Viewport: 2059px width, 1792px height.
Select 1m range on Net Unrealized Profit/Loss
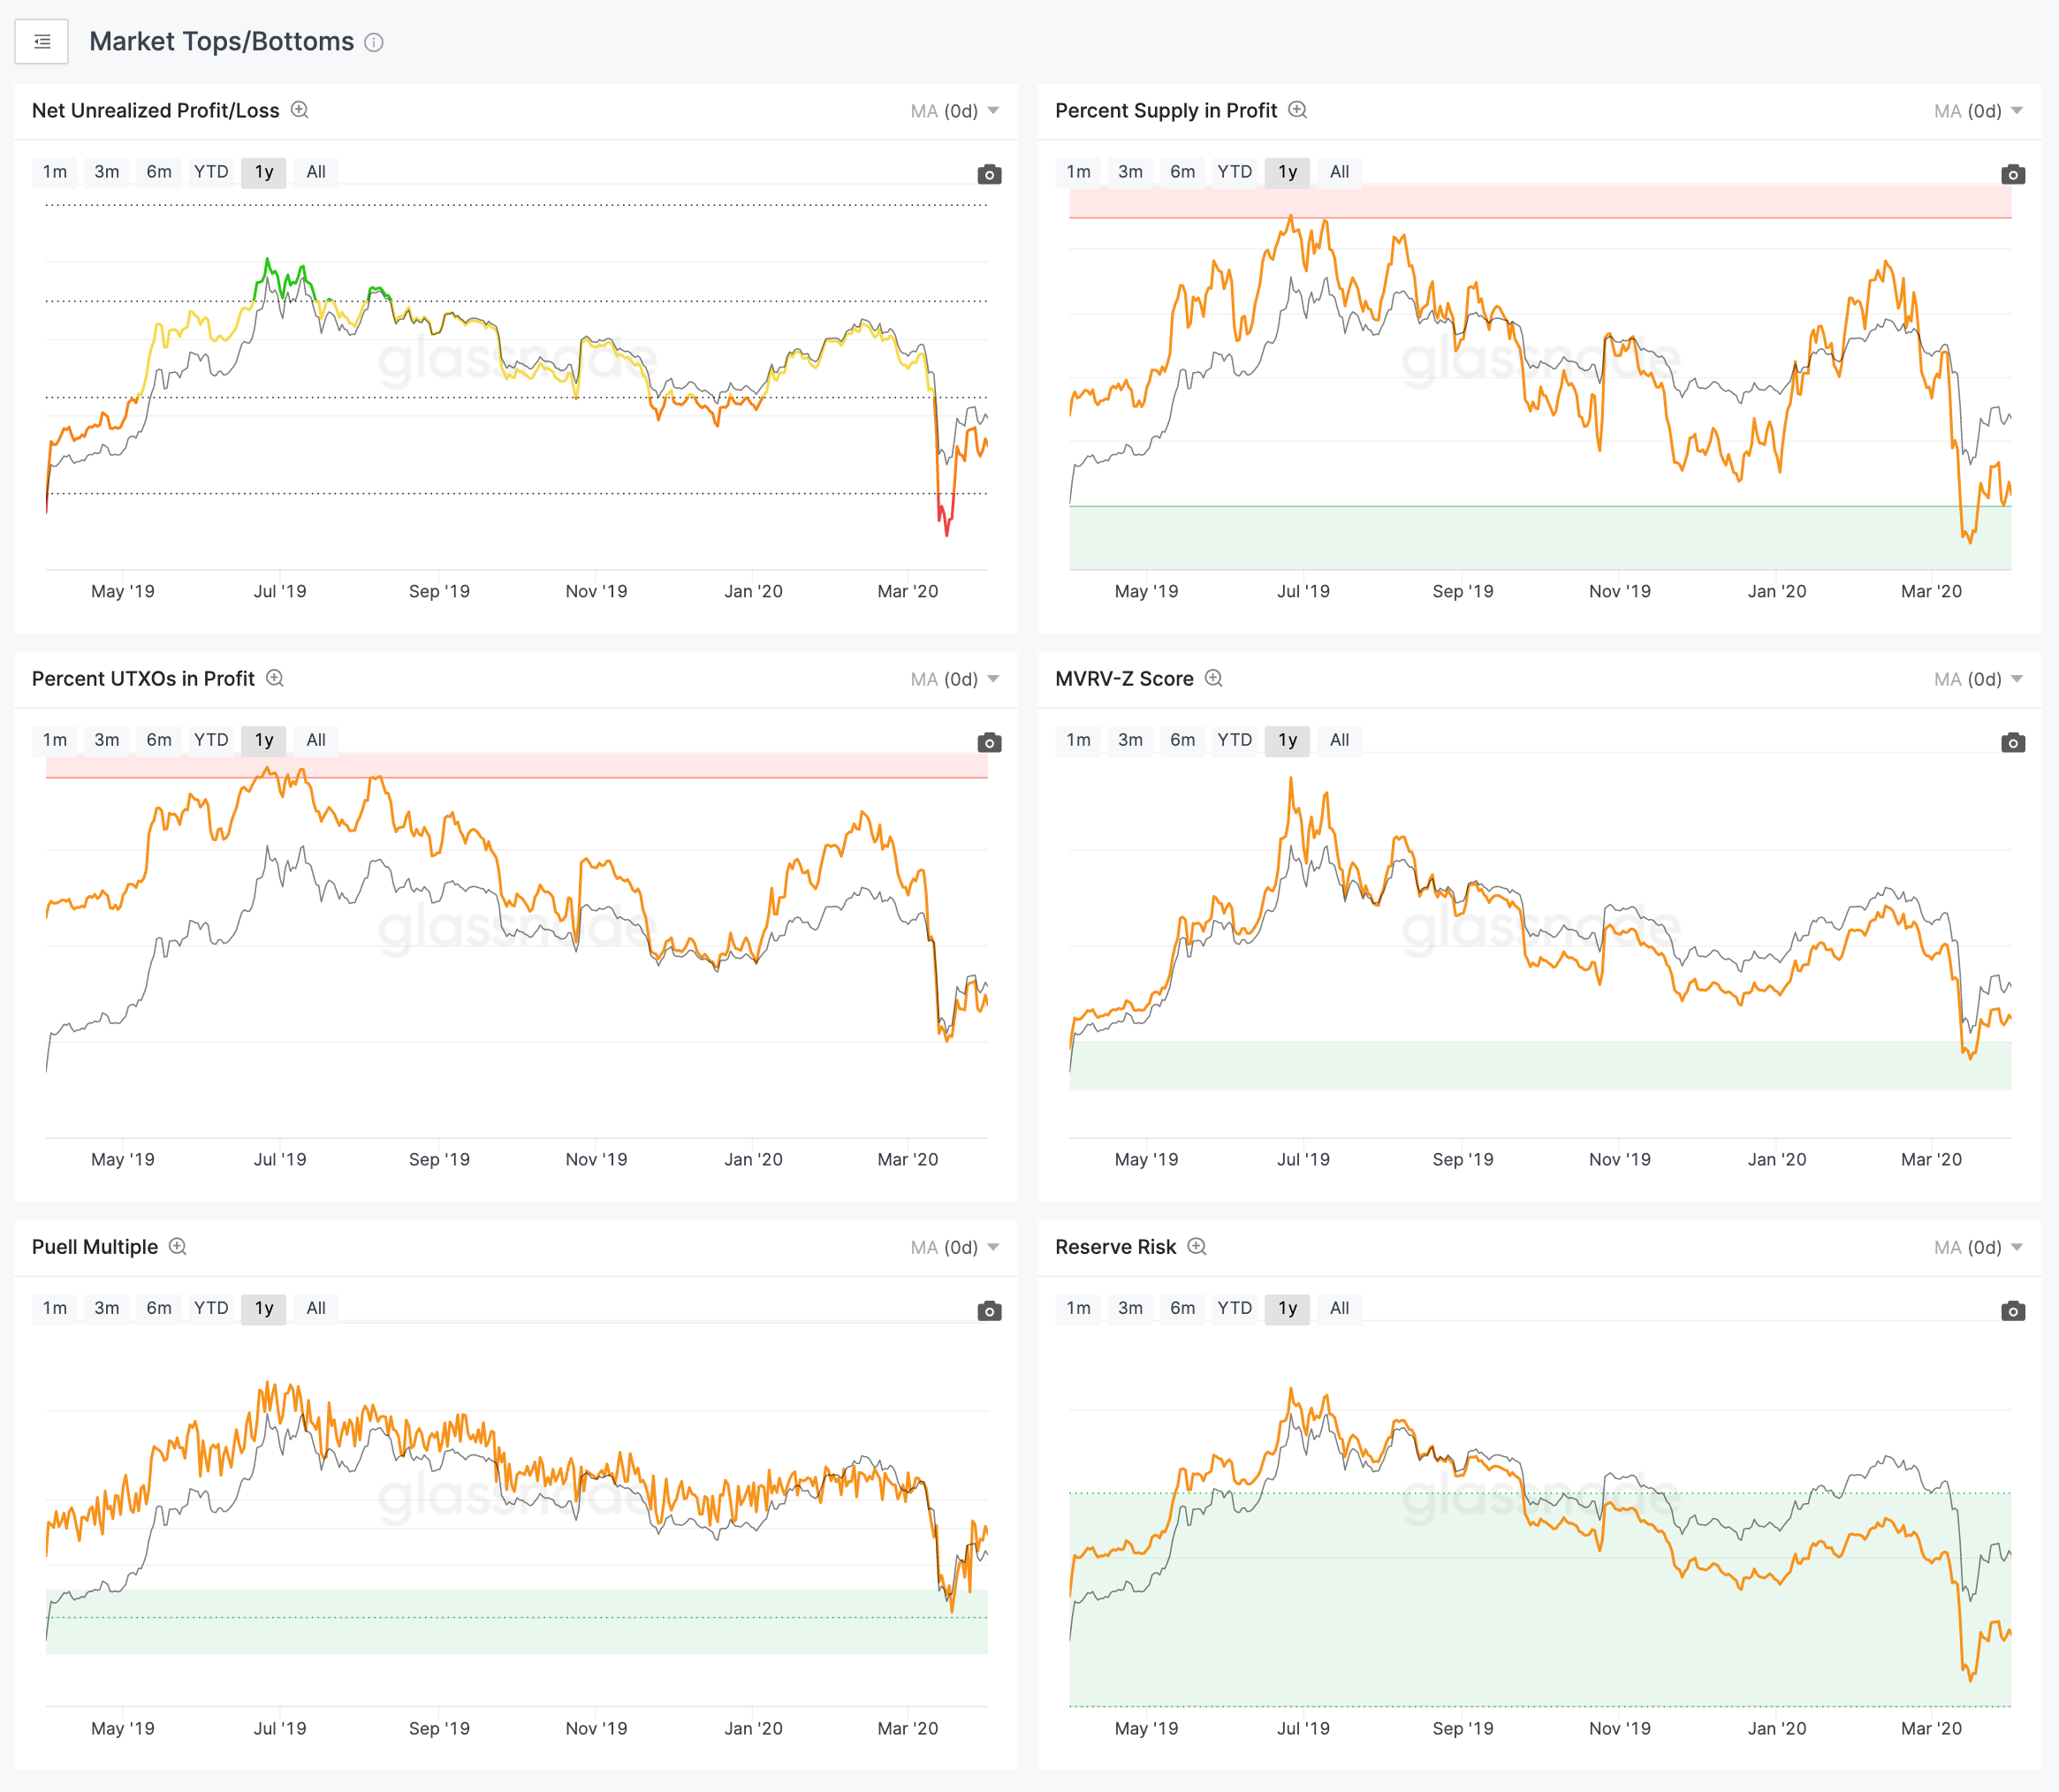[x=55, y=172]
